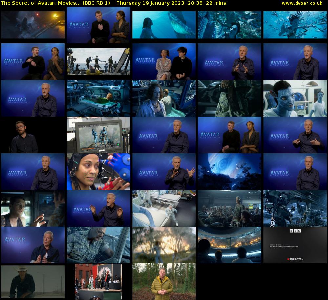Open the lab link pod thumbnail
The height and width of the screenshot is (300, 328).
[x=98, y=98]
